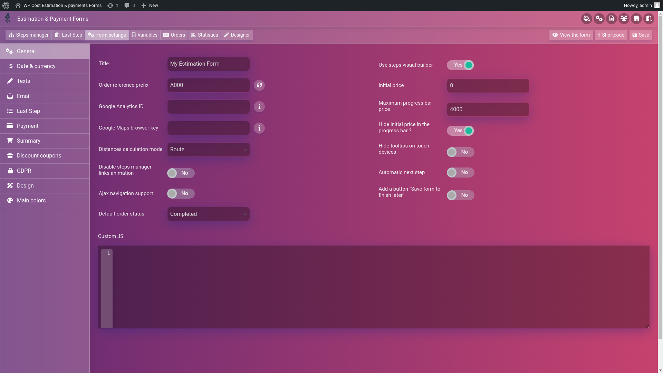
Task: Click inside the Initial price field
Action: (x=488, y=86)
